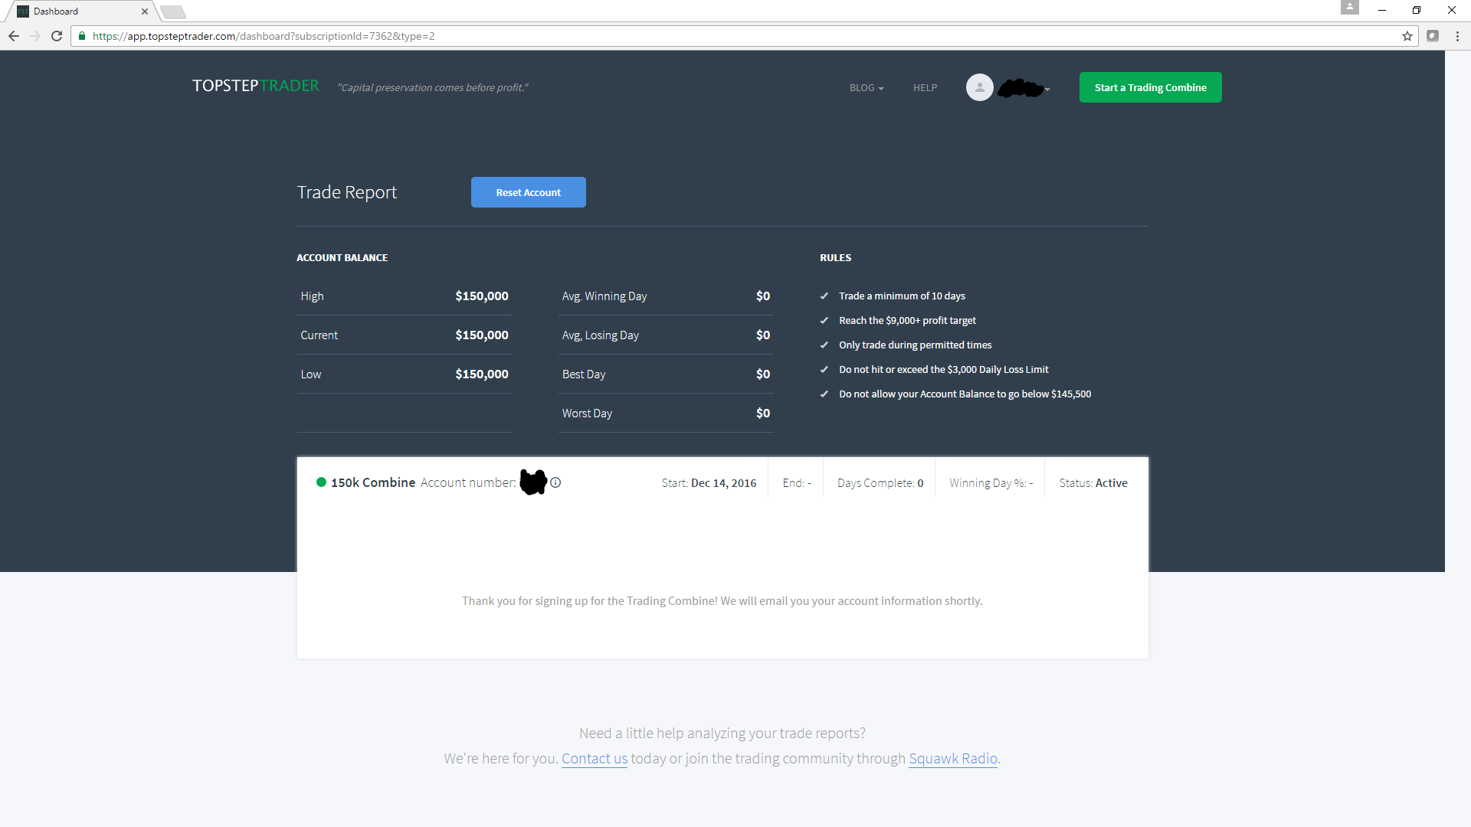Click the Worst Day label
Image resolution: width=1471 pixels, height=827 pixels.
coord(587,413)
